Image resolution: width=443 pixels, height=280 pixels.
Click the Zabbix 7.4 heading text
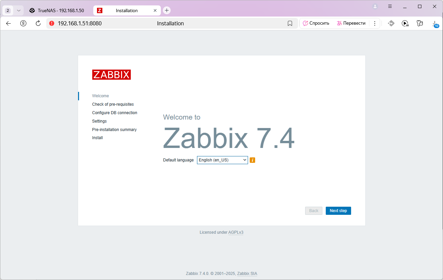click(x=229, y=138)
